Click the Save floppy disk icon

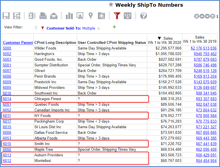pos(6,16)
